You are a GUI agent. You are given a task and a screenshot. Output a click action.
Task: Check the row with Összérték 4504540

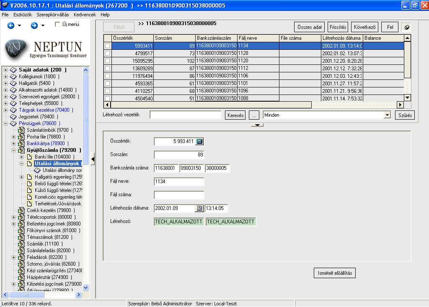[108, 98]
